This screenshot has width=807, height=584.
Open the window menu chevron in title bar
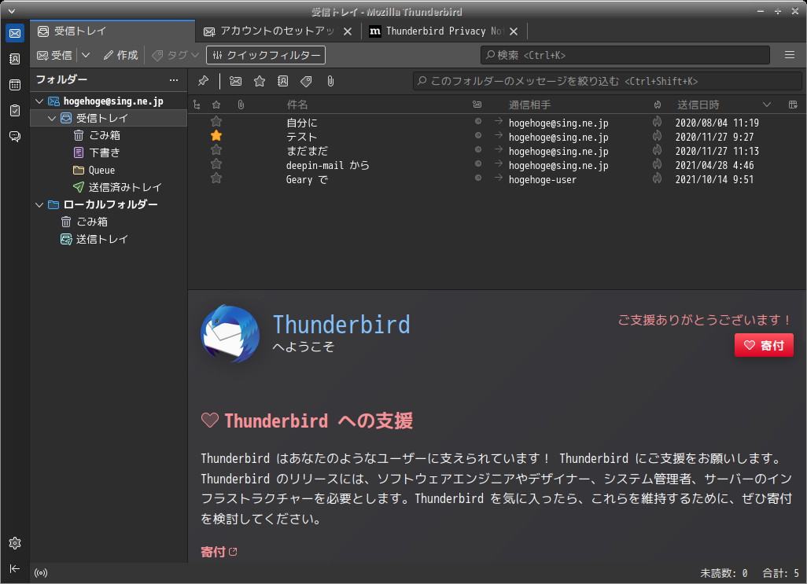point(12,11)
